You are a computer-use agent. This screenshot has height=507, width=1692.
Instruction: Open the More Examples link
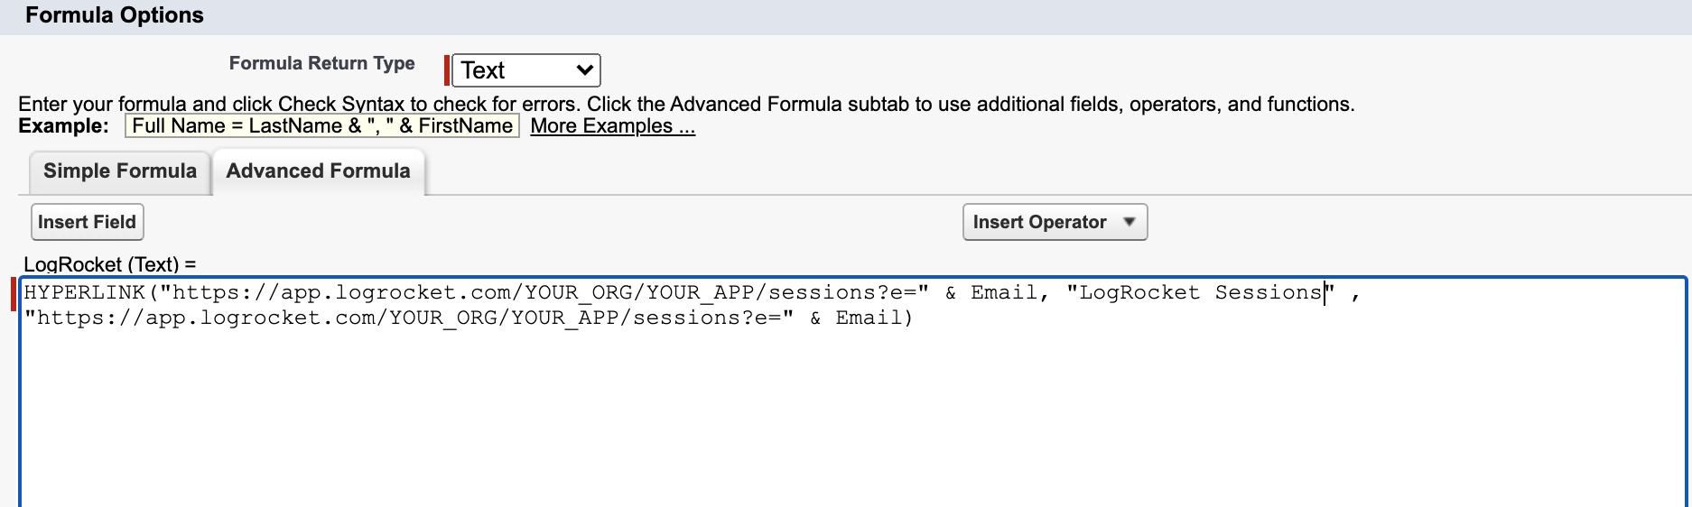612,126
